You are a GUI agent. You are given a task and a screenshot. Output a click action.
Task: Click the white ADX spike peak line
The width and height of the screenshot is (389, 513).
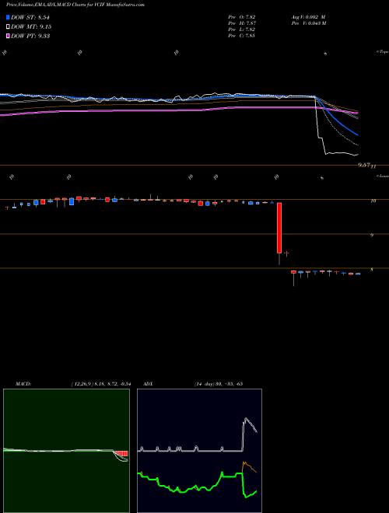(246, 420)
